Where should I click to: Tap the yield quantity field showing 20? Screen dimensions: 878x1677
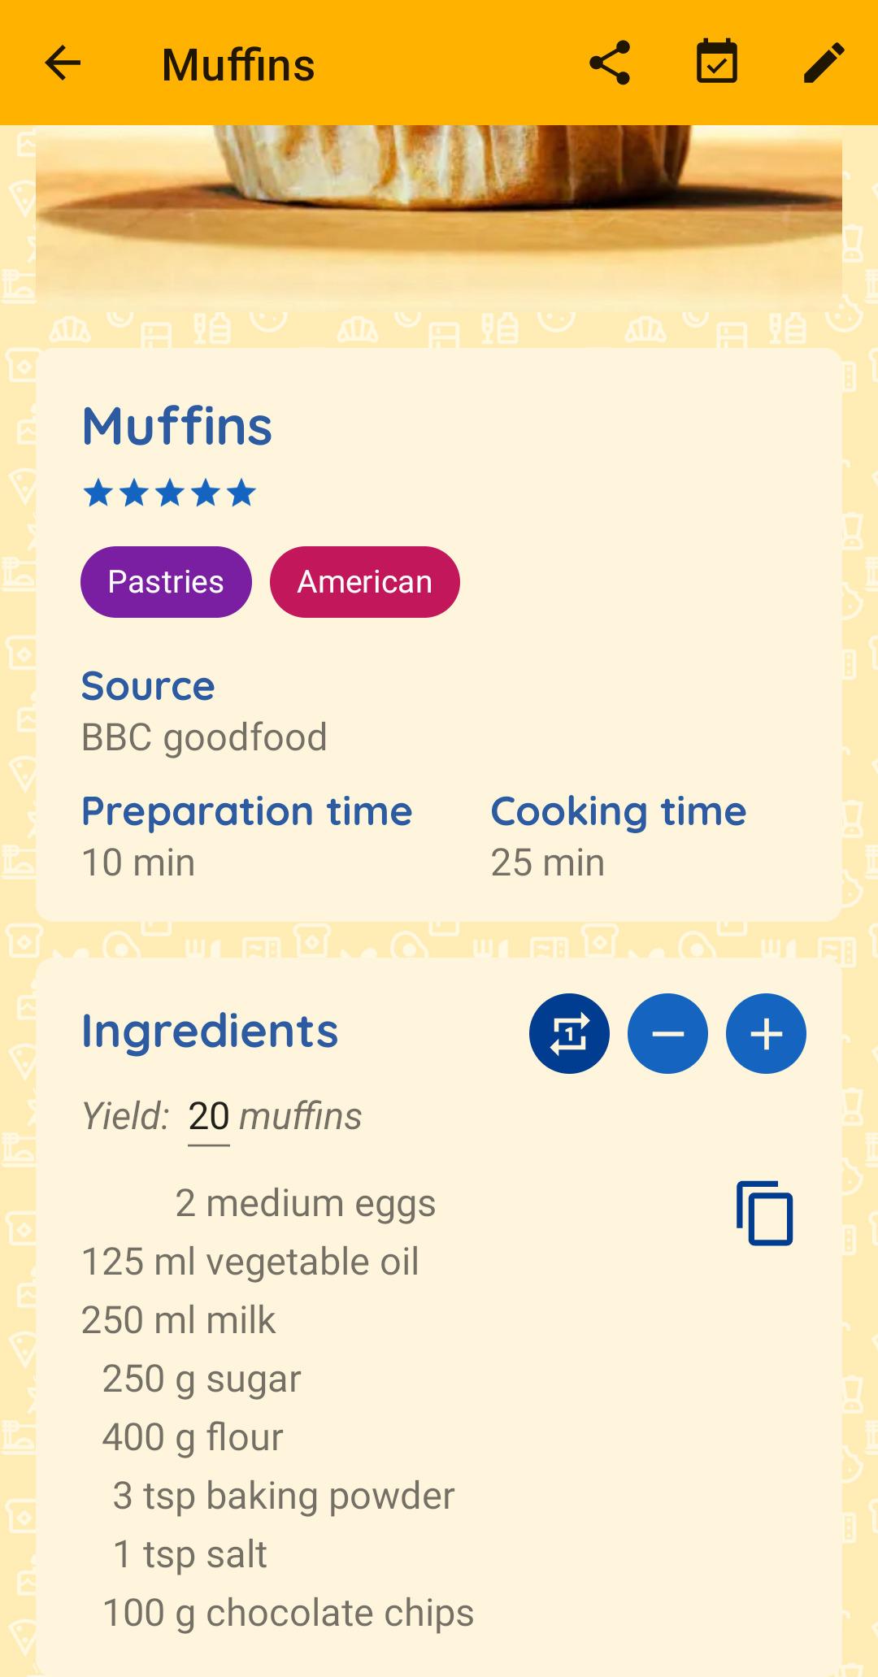pos(209,1117)
